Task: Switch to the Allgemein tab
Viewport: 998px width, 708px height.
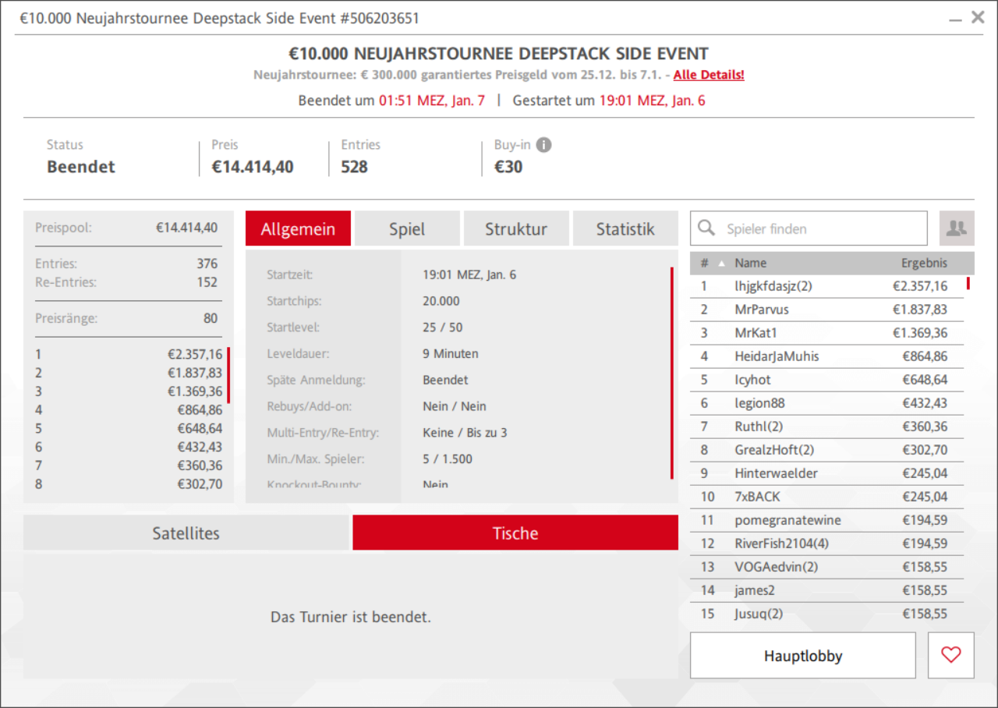Action: pos(298,229)
